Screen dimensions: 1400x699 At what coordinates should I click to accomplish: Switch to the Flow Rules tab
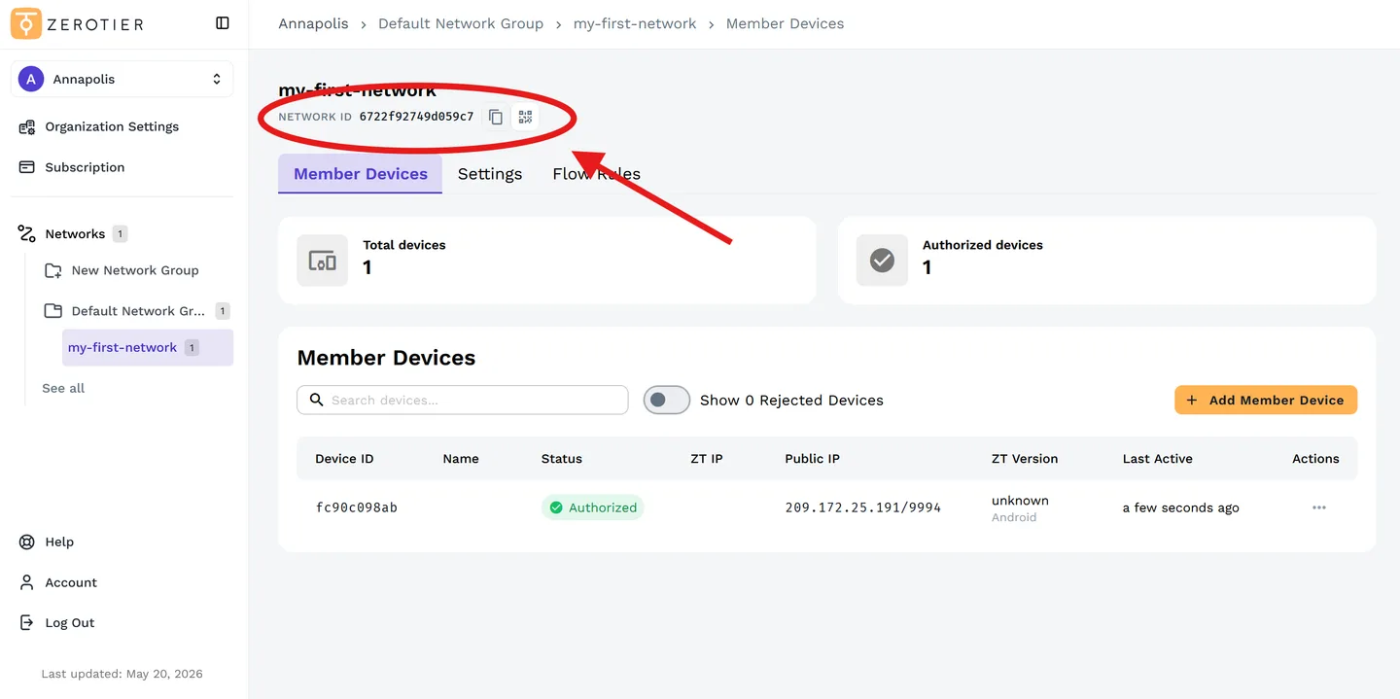click(x=596, y=174)
